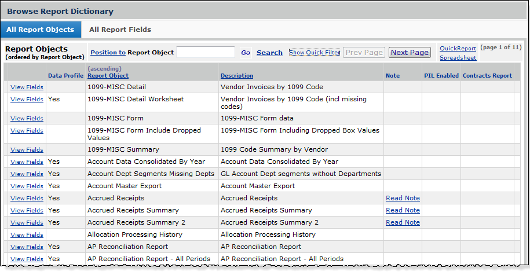View Fields for 1099-MISC Detail
The height and width of the screenshot is (275, 530).
(27, 87)
